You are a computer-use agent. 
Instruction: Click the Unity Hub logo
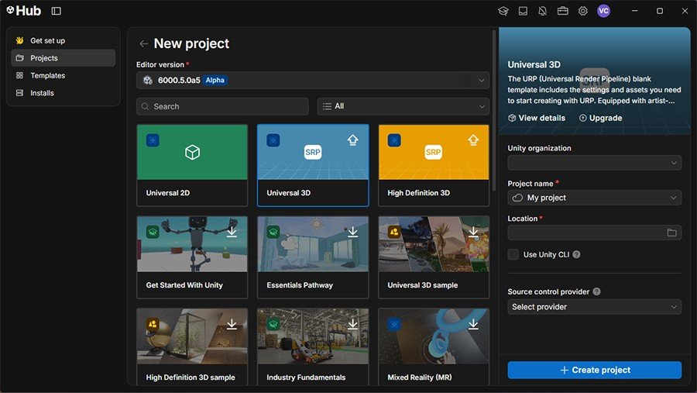click(x=23, y=11)
